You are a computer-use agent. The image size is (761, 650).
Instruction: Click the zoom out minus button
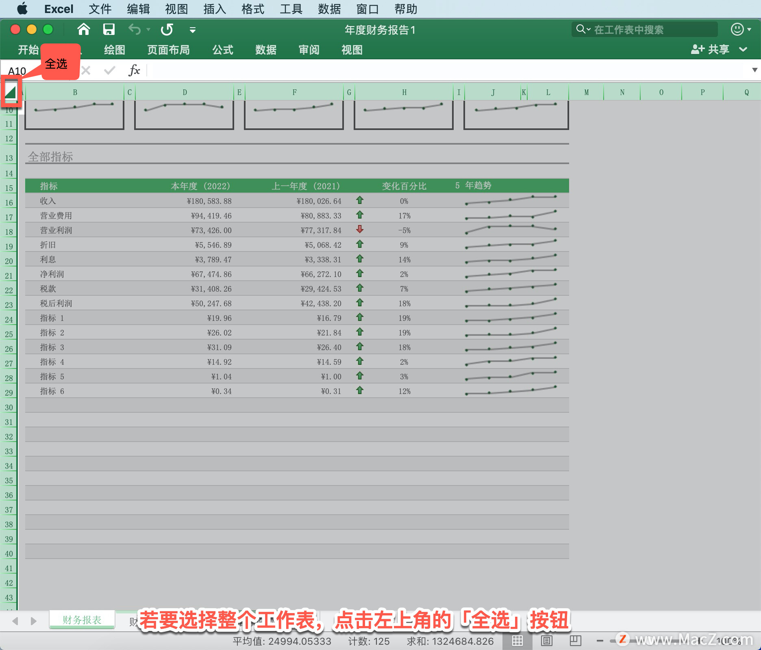[600, 641]
